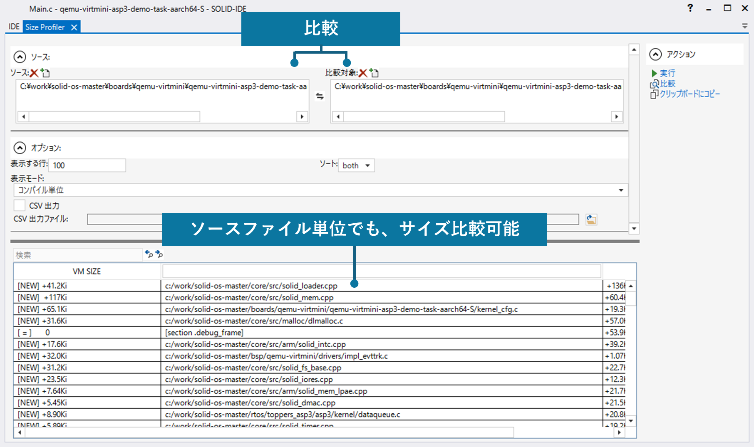Open the ソート 'both' dropdown
Viewport: 754px width, 447px height.
tap(357, 165)
